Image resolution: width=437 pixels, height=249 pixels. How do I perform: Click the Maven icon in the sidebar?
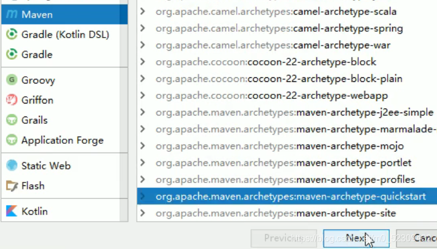(x=12, y=14)
